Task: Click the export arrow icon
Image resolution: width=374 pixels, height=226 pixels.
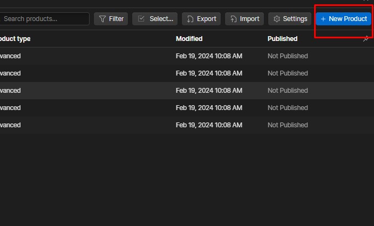Action: pos(190,19)
